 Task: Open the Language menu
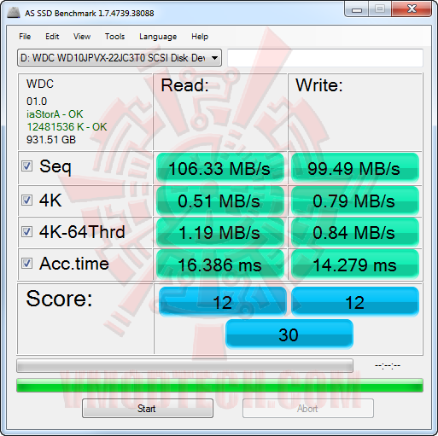(x=158, y=37)
